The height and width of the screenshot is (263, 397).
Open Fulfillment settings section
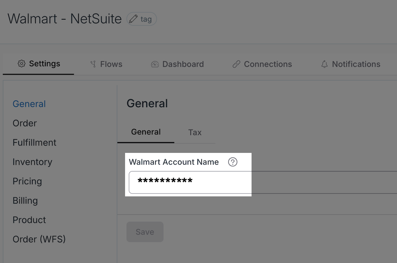click(34, 142)
